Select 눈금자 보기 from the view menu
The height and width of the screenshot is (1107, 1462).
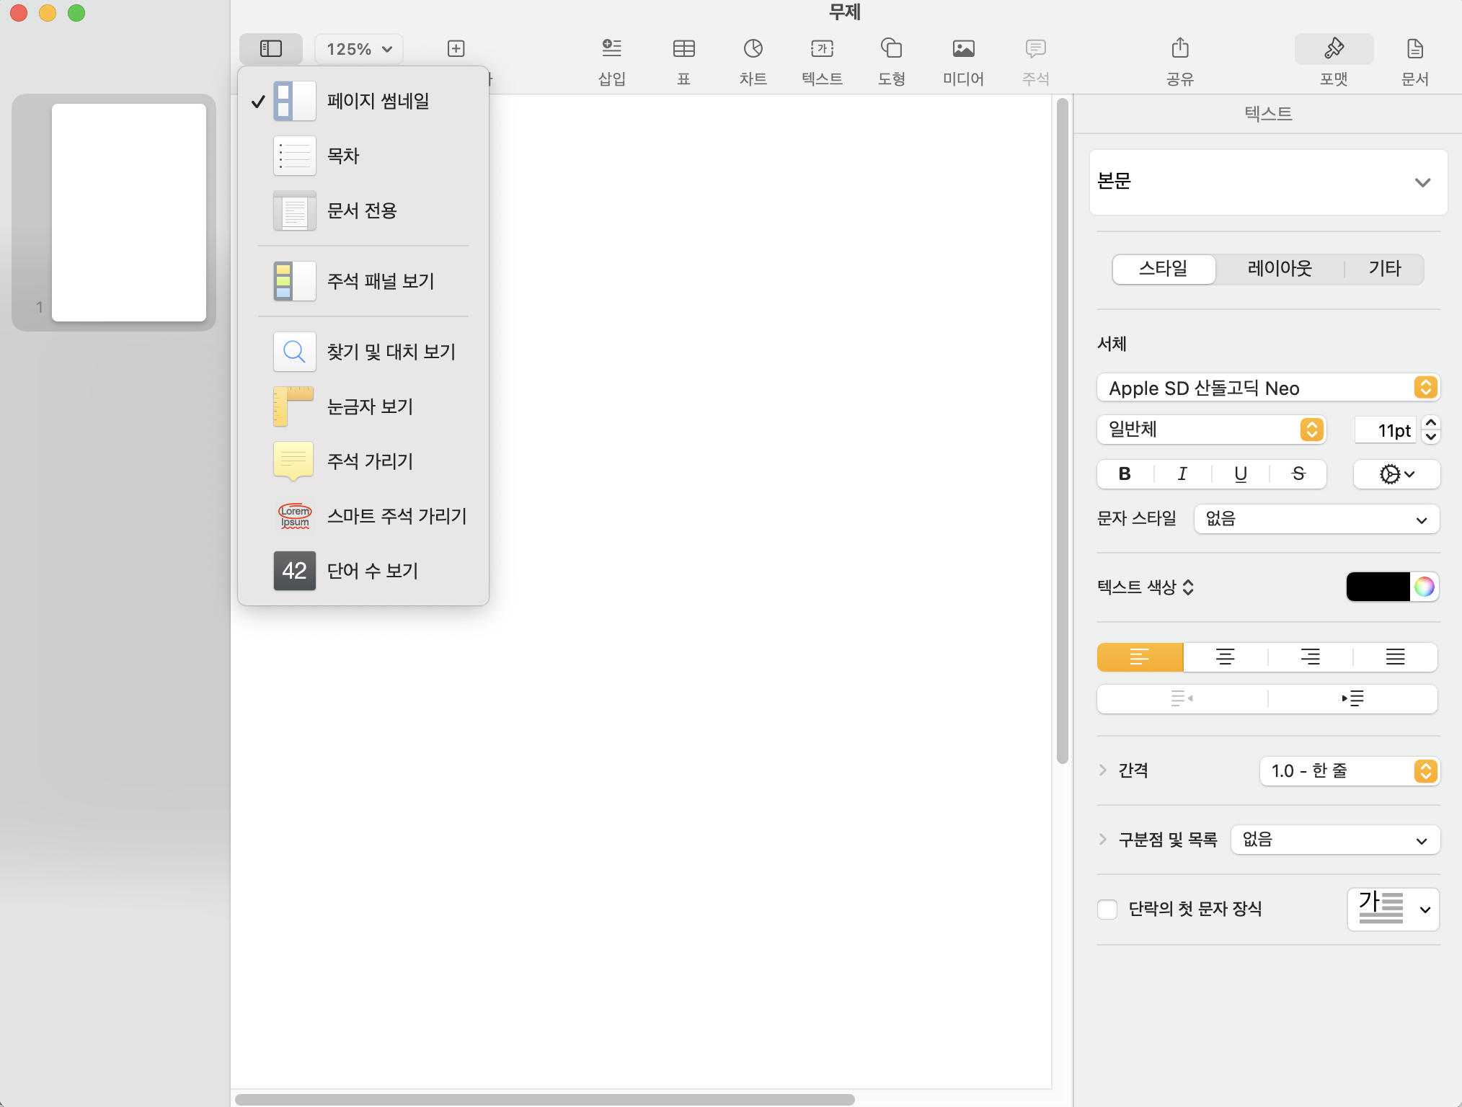click(370, 406)
